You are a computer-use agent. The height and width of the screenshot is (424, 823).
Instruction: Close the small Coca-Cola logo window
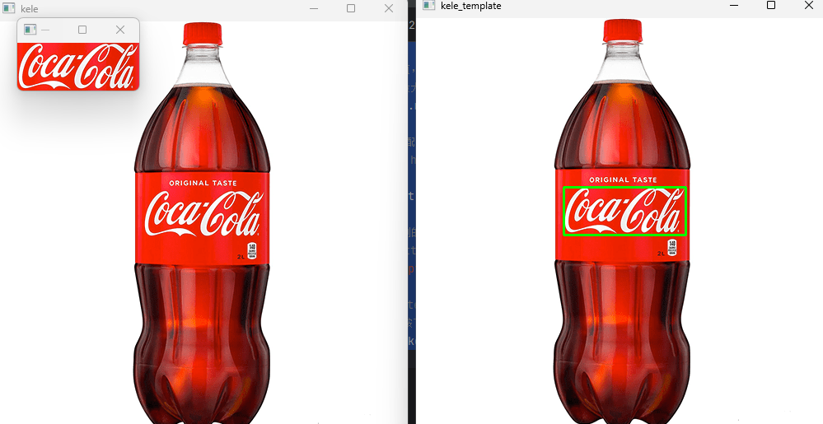[x=120, y=30]
